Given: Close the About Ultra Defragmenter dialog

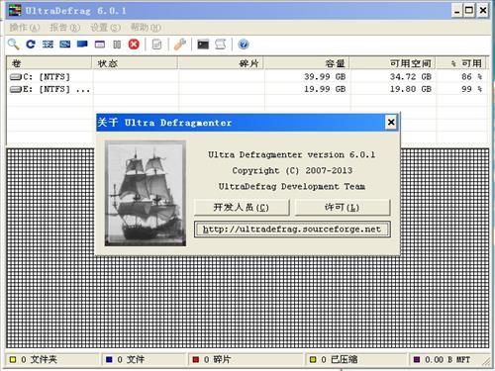Looking at the screenshot, I should (391, 123).
